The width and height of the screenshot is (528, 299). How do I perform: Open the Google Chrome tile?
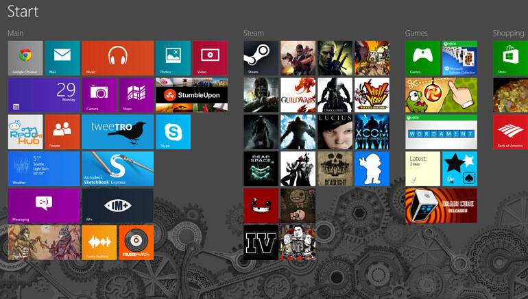(x=25, y=58)
